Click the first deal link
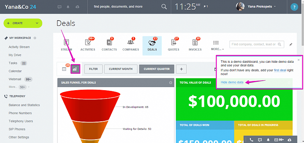Screen dimensions: 304x143 pos(280,70)
